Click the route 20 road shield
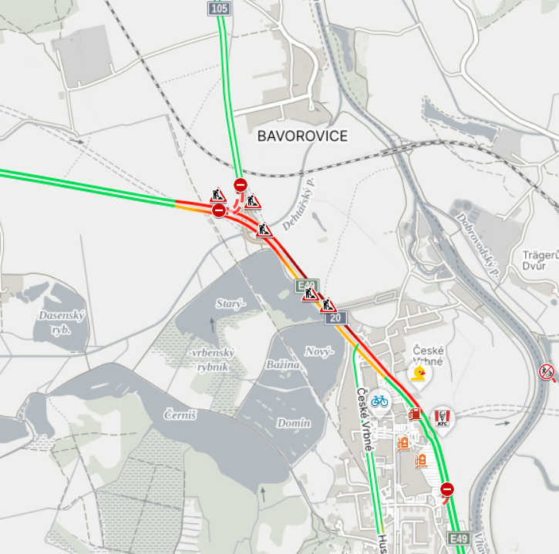Viewport: 559px width, 554px height. pos(335,317)
